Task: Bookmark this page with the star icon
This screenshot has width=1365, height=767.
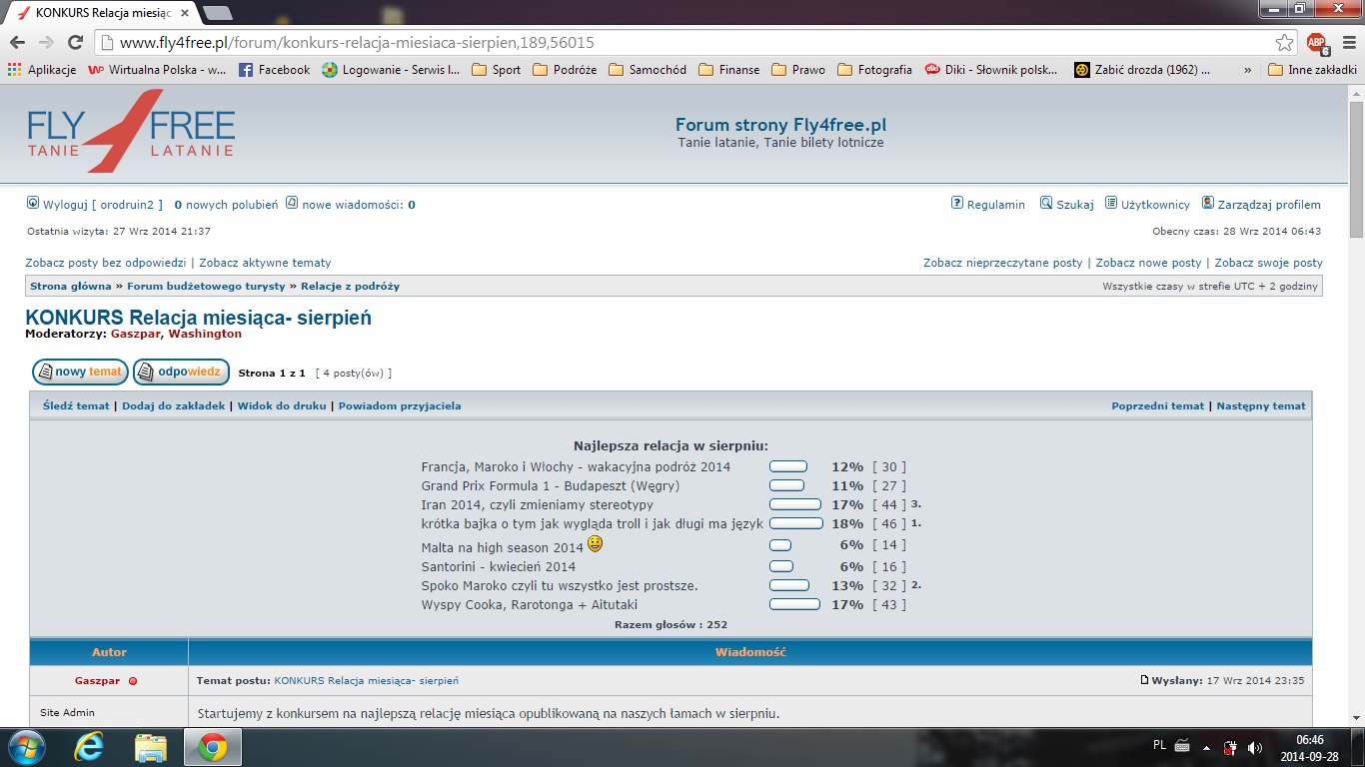Action: [x=1285, y=42]
